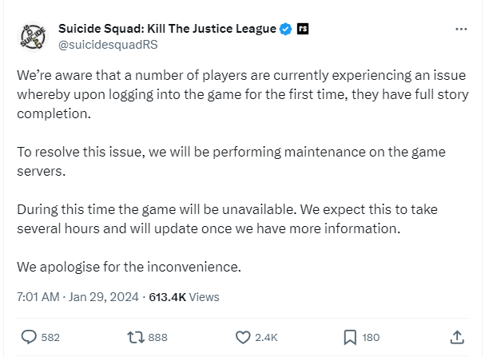Screen dimensions: 489x357
Task: Click the 7:01 AM timestamp
Action: point(38,297)
